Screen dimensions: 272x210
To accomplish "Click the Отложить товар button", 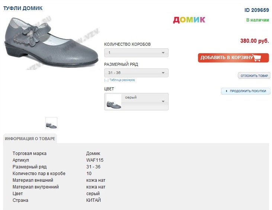I will point(254,76).
